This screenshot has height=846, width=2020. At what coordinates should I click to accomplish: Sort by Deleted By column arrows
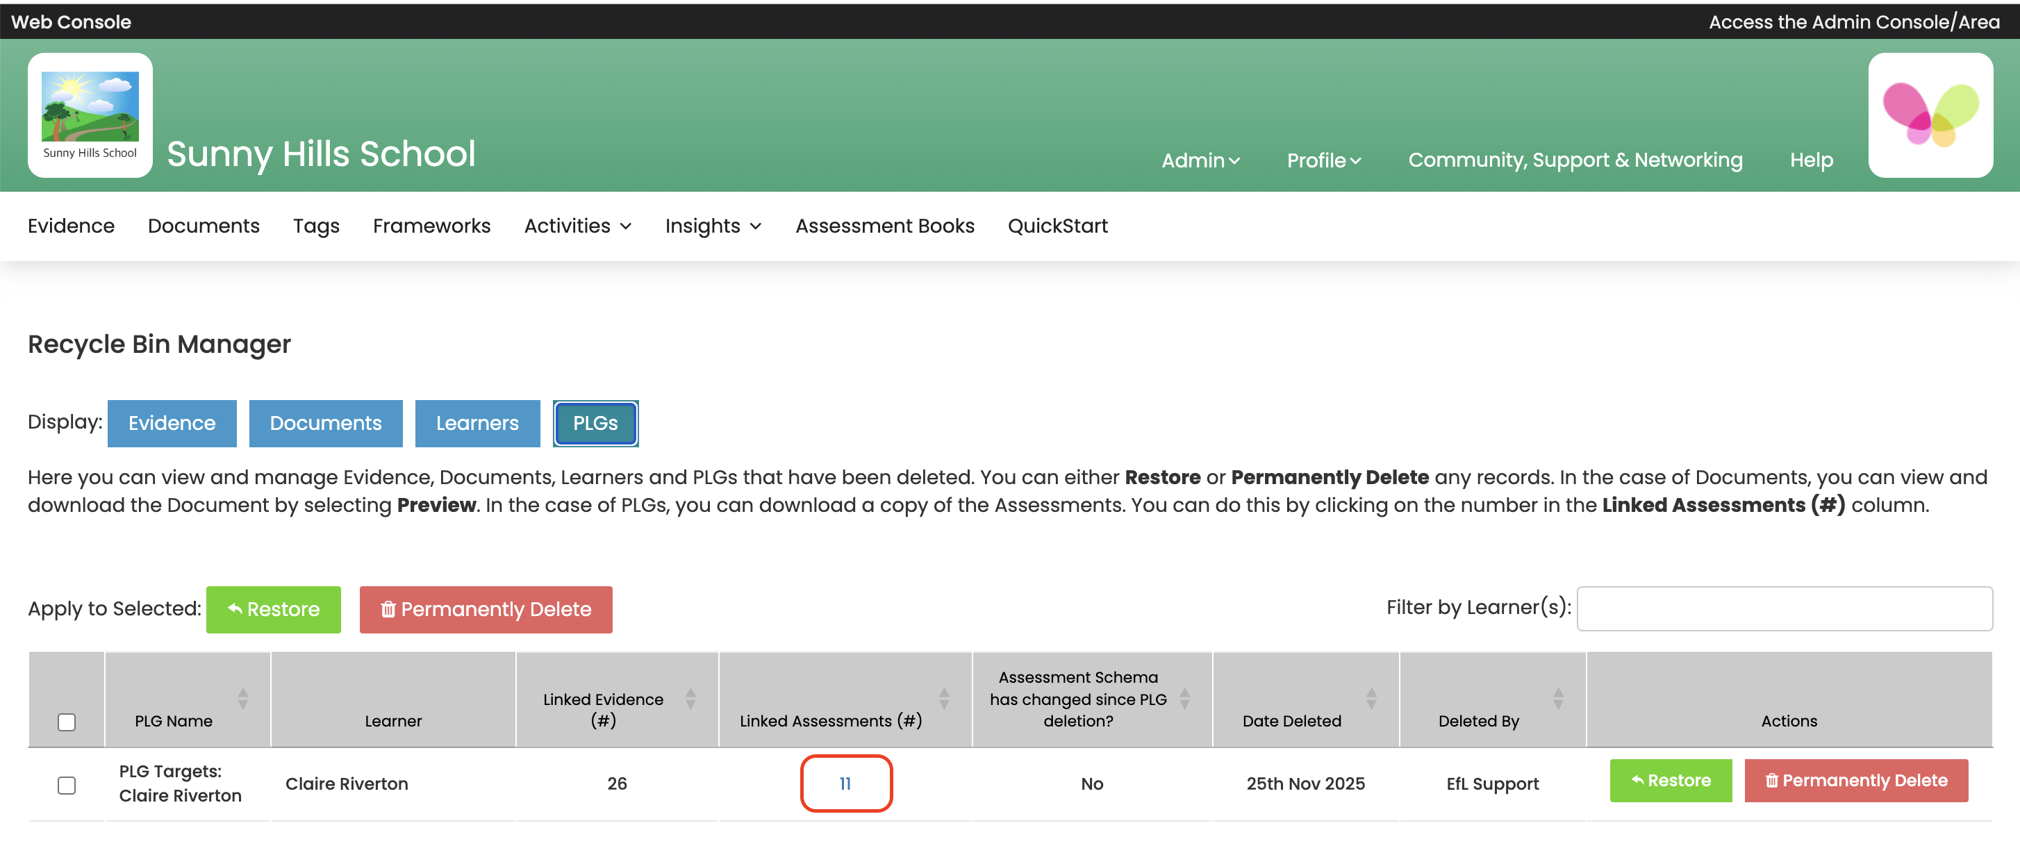[x=1557, y=698]
